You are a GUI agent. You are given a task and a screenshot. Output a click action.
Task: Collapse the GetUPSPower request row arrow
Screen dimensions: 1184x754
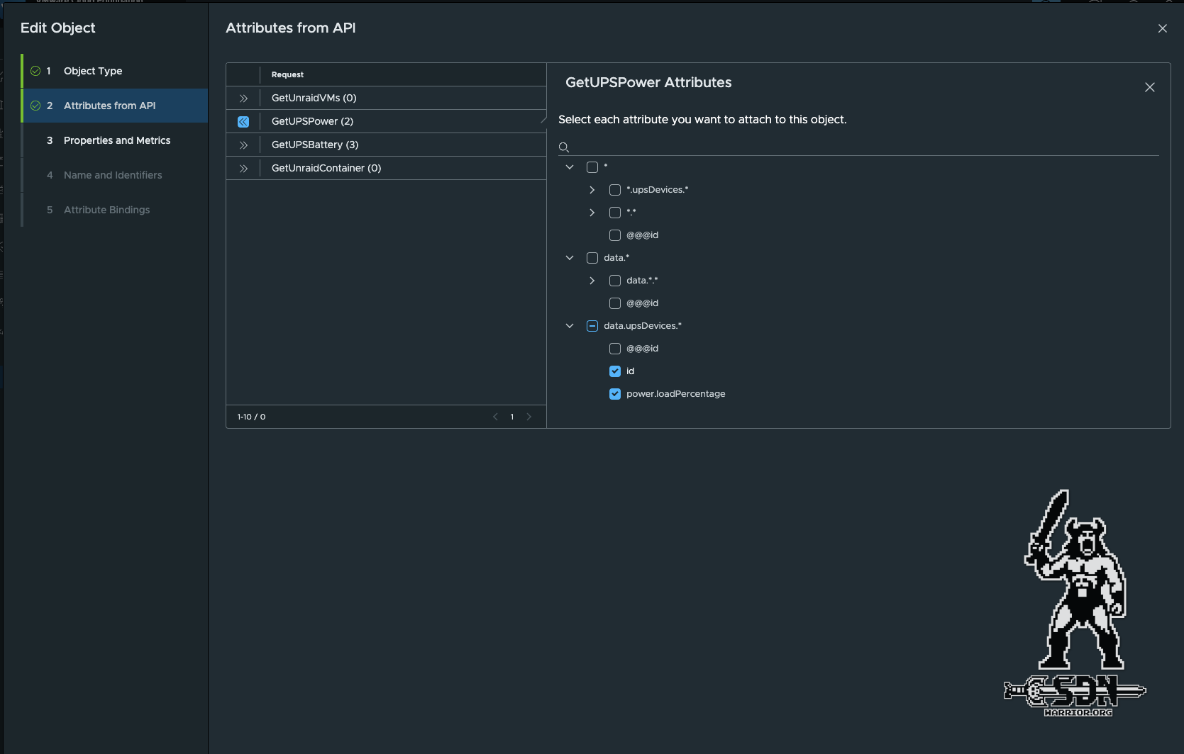pyautogui.click(x=243, y=122)
